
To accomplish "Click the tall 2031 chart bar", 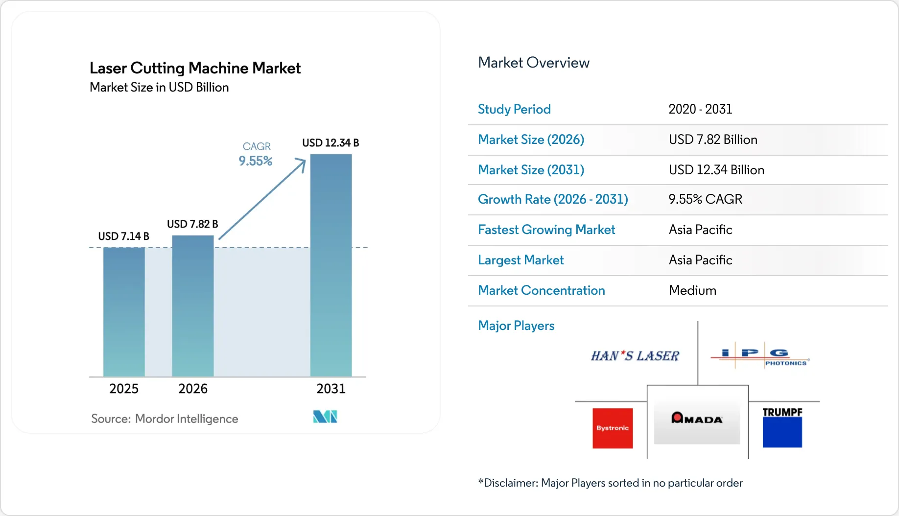I will coord(331,265).
